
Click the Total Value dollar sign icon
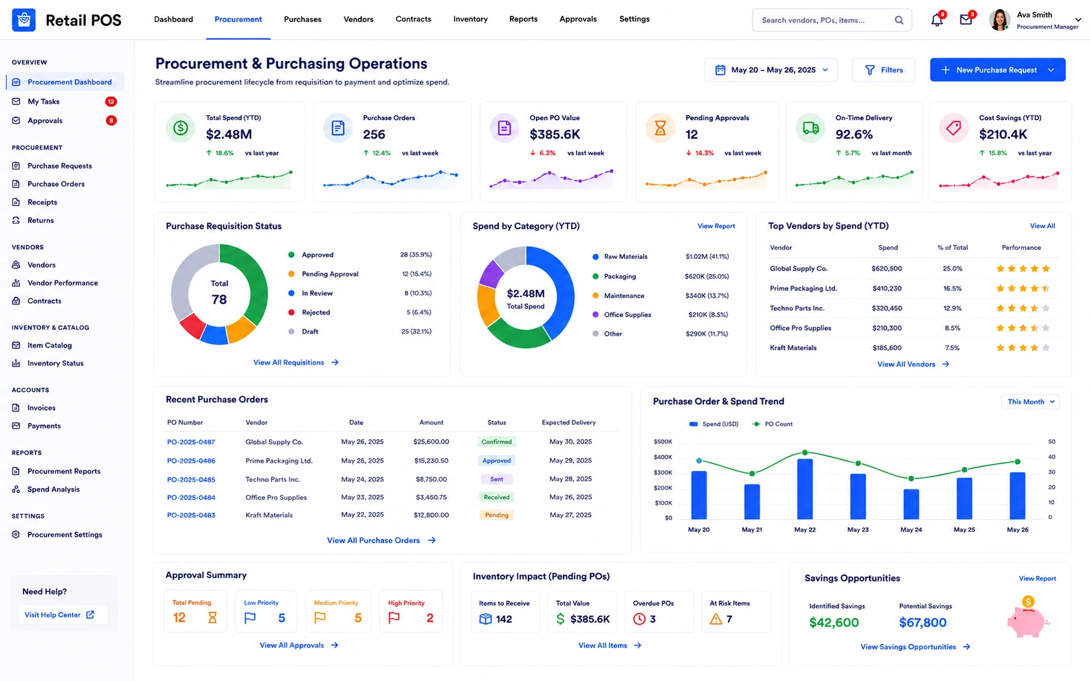coord(561,619)
